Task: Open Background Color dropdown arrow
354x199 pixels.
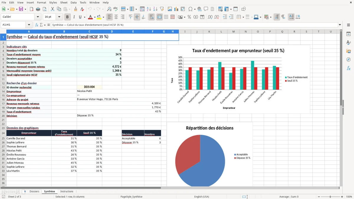Action: 103,17
